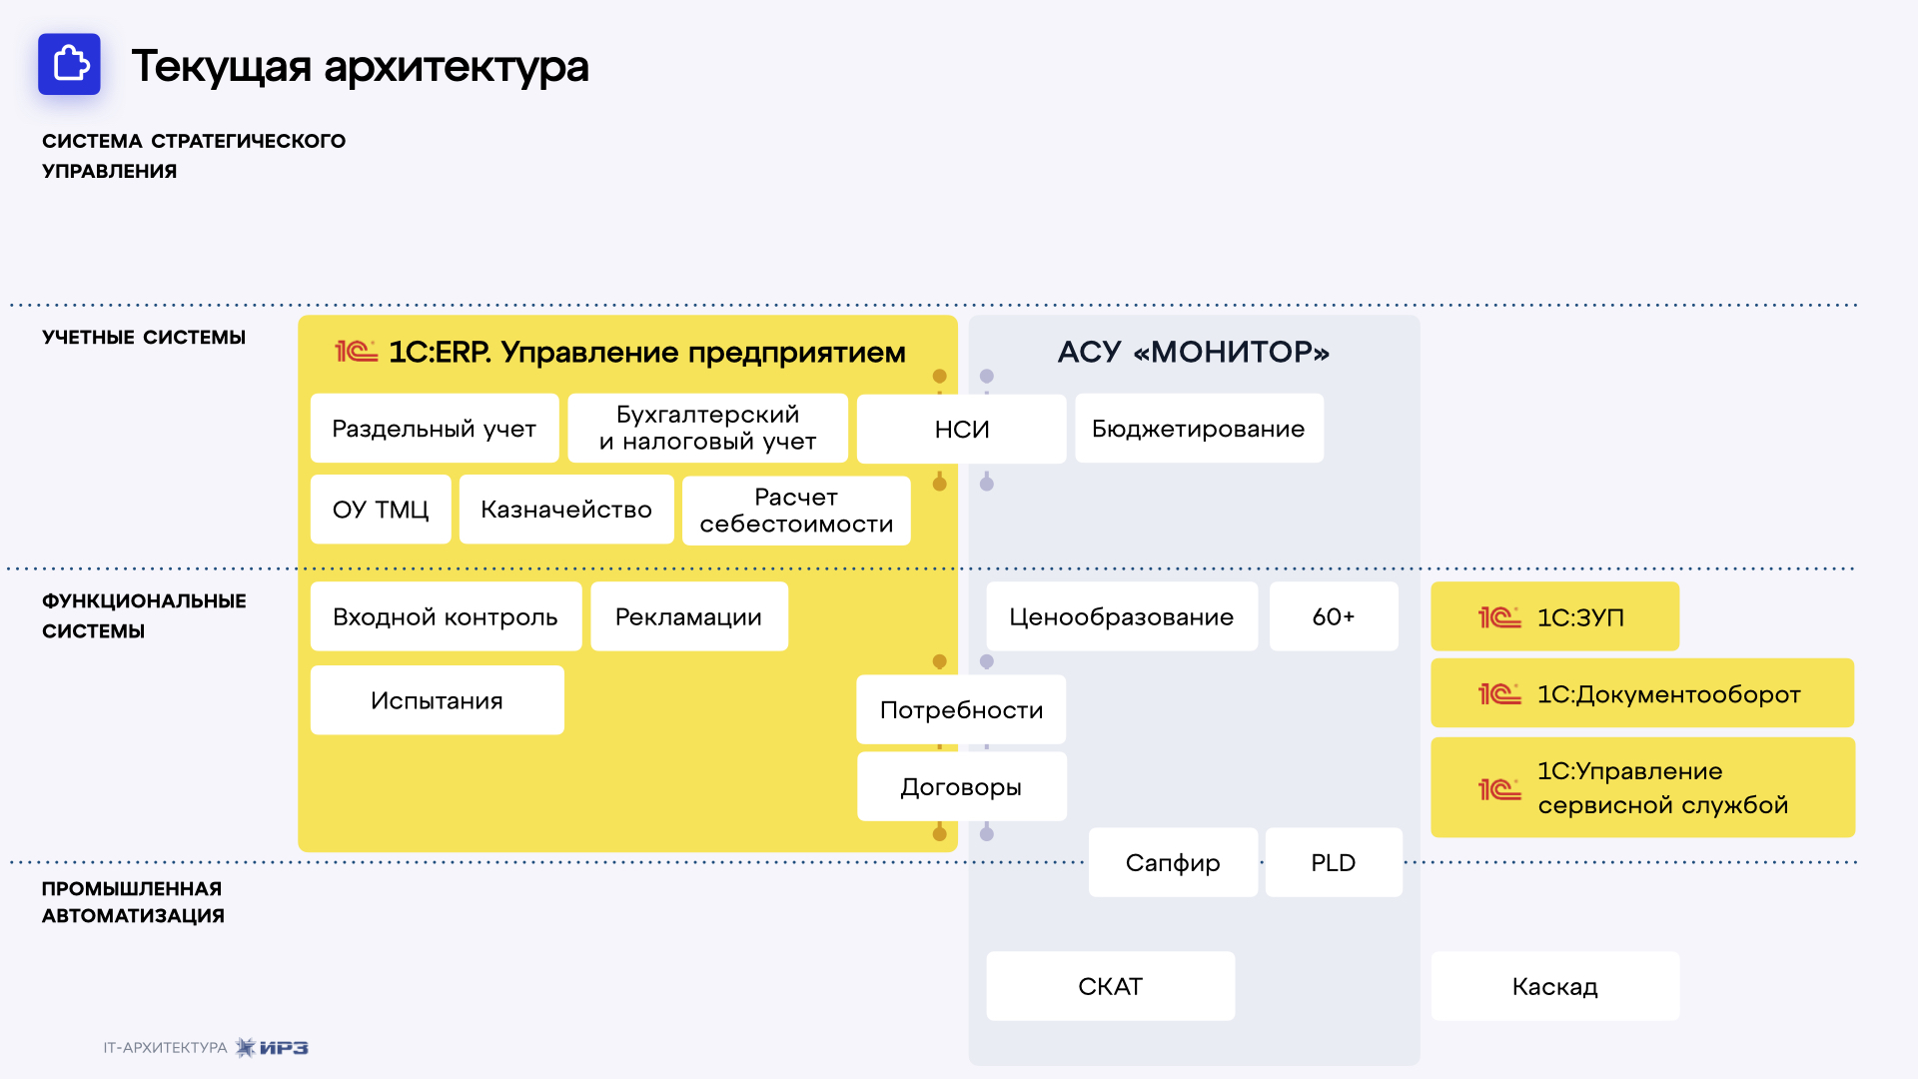Click the Текущая архитектура title
1918x1079 pixels.
click(x=360, y=66)
